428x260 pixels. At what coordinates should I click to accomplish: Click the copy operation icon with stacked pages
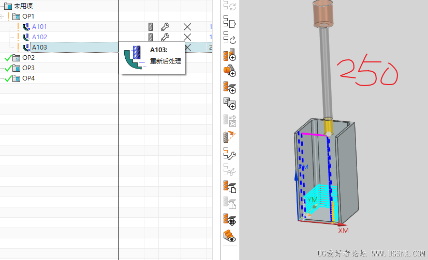229,186
